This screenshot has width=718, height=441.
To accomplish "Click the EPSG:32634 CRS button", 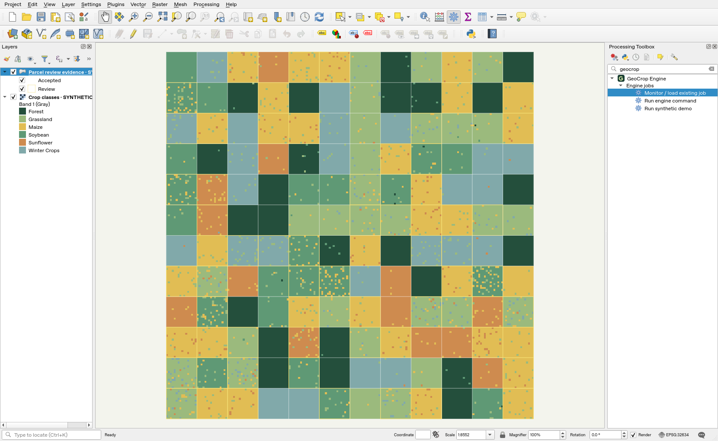I will [x=674, y=435].
